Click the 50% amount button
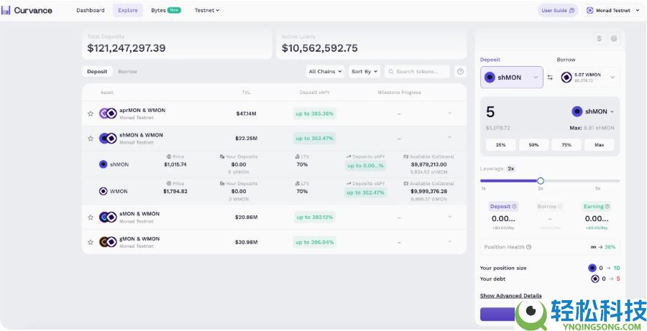The image size is (647, 331). click(533, 144)
